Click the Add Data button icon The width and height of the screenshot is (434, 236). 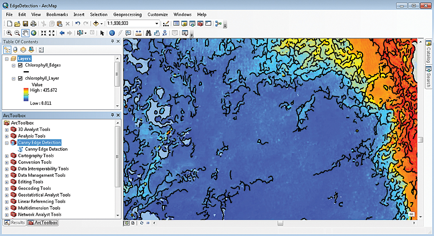coord(96,24)
